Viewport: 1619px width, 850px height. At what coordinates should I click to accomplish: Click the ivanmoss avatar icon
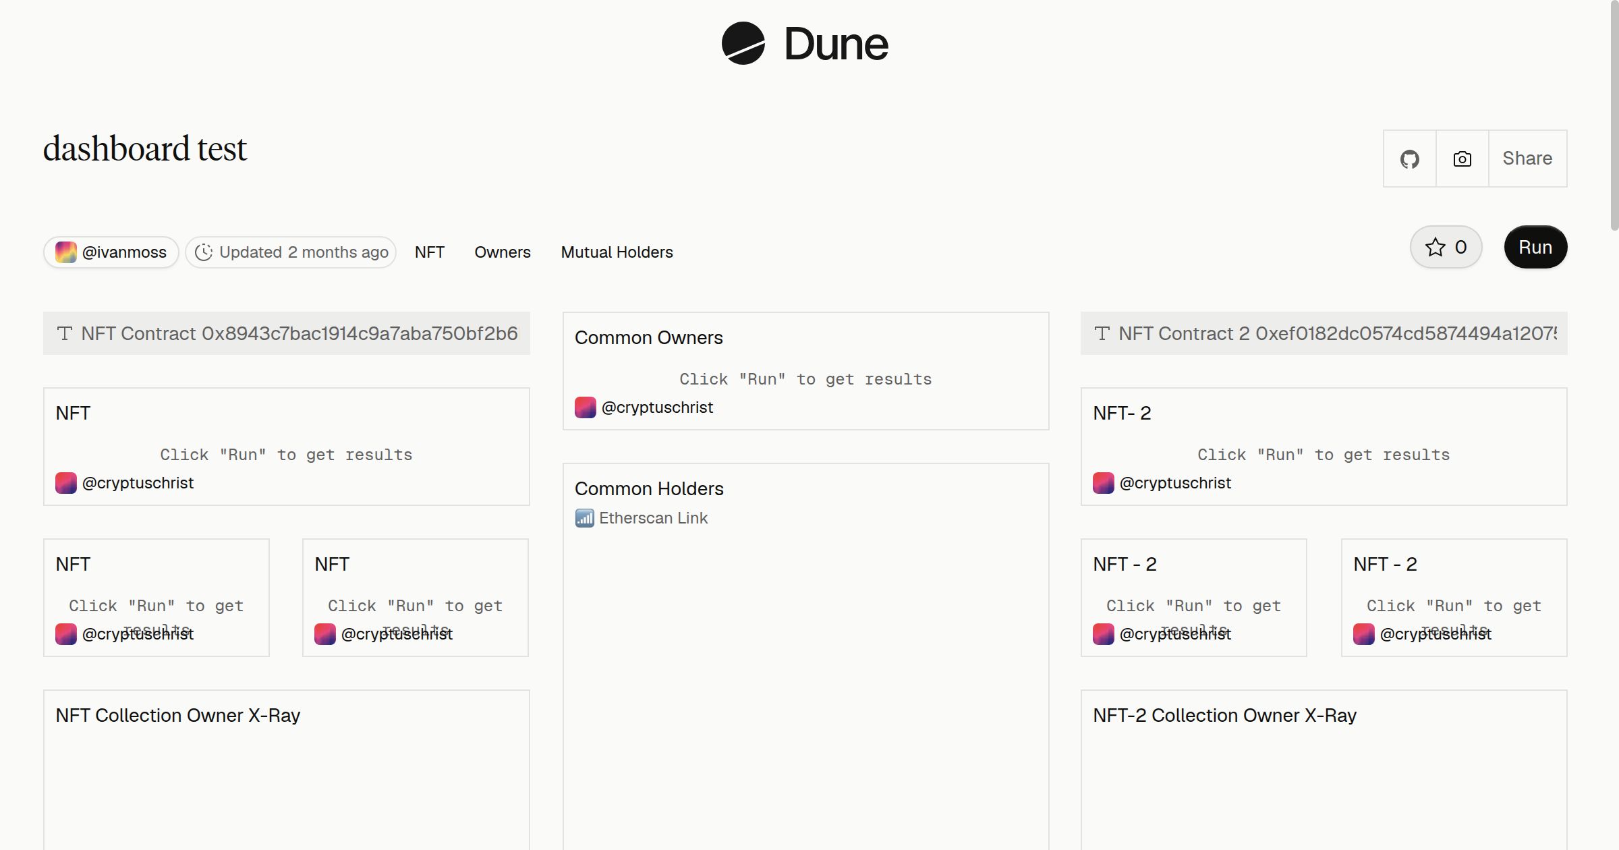coord(65,252)
